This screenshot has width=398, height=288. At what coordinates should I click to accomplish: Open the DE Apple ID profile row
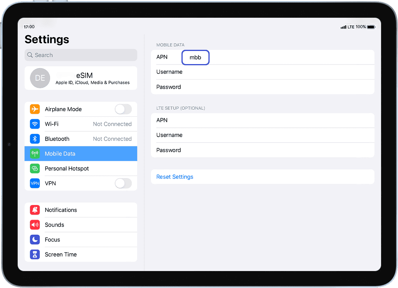click(81, 78)
